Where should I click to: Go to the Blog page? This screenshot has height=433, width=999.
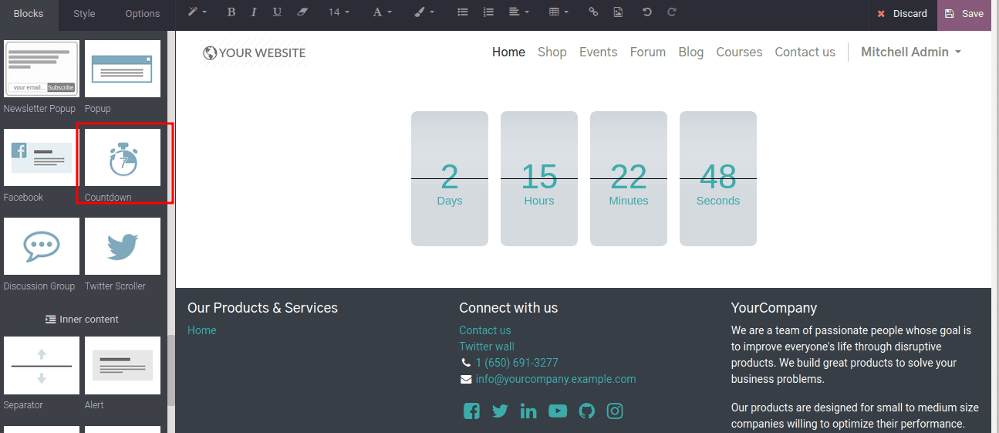click(x=691, y=52)
